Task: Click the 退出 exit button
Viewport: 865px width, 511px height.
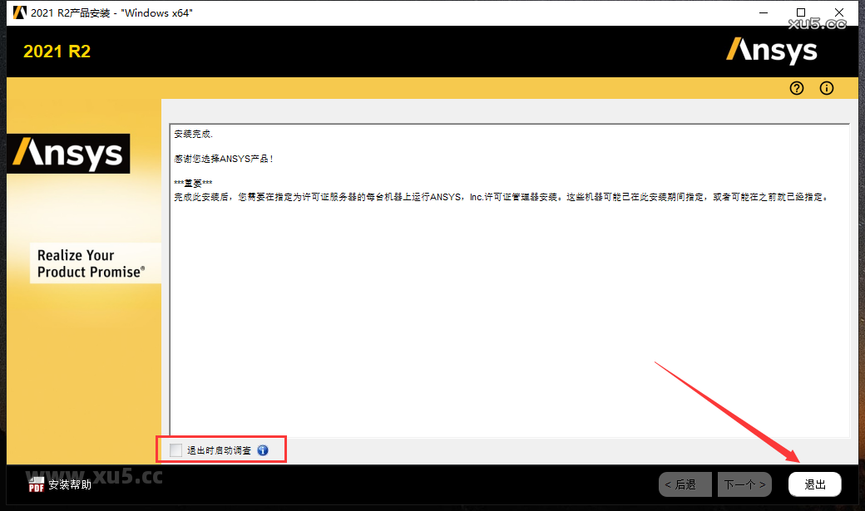Action: tap(814, 484)
